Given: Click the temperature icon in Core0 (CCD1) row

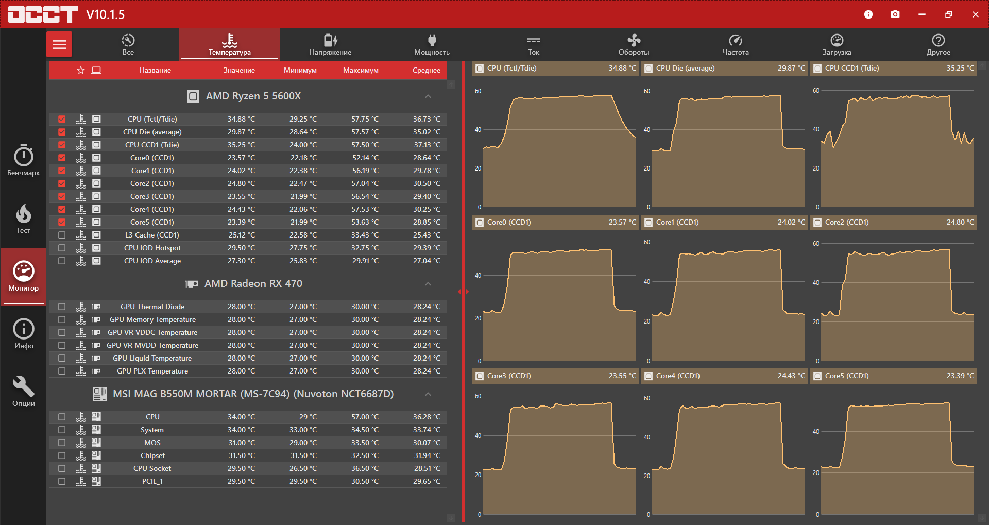Looking at the screenshot, I should [81, 158].
